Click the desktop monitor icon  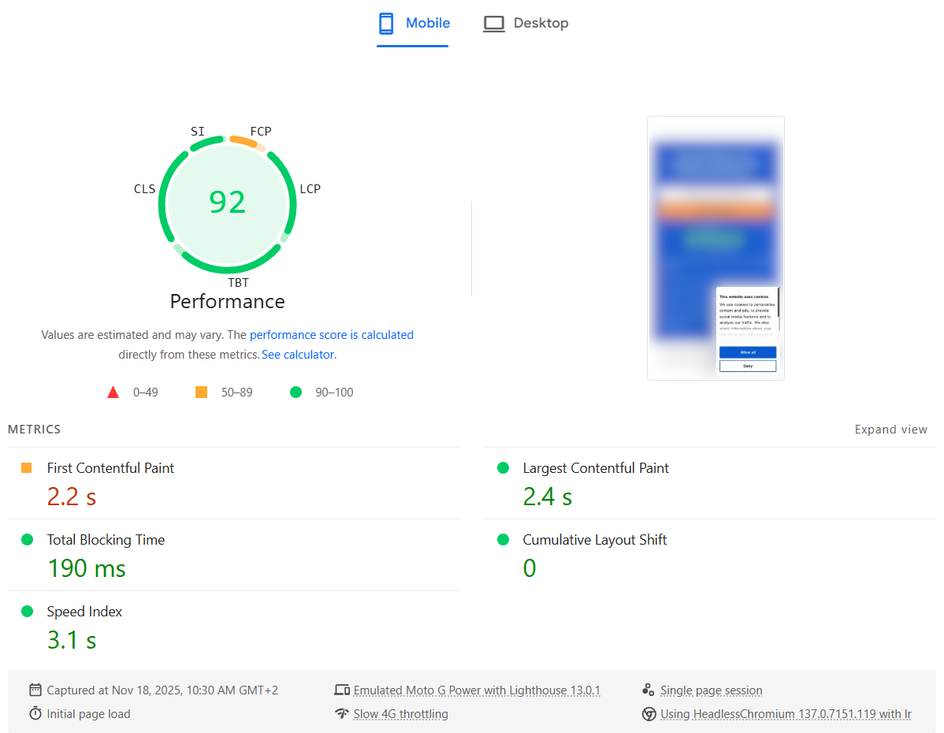[494, 24]
